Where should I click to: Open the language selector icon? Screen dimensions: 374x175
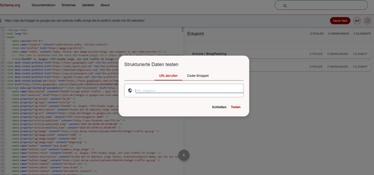357,21
